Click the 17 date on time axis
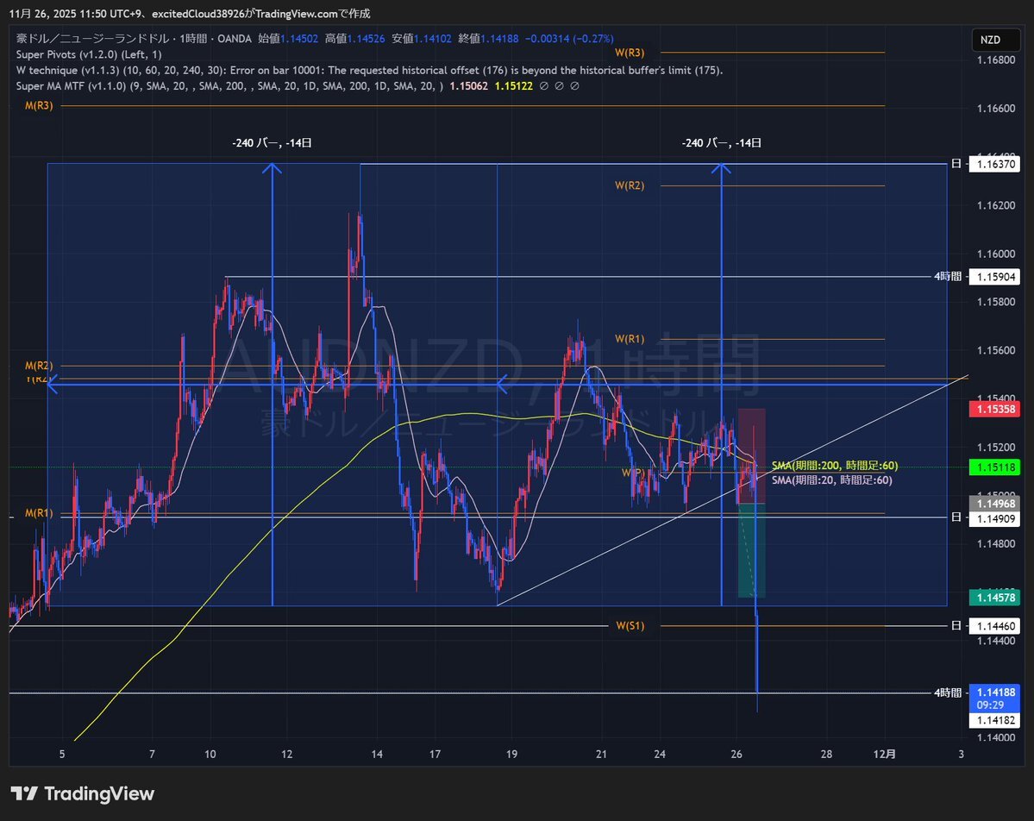 point(436,754)
